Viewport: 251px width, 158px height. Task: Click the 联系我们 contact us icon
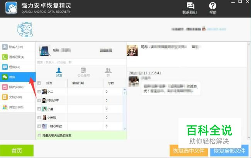pos(190,8)
